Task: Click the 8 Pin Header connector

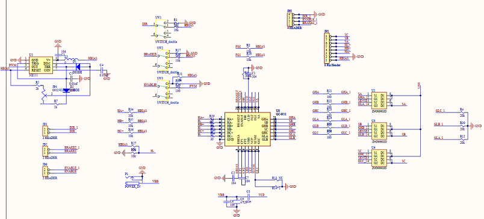Action: (327, 48)
